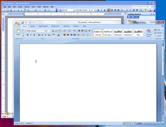Click Find in the Editing group
Image resolution: width=166 pixels, height=127 pixels.
(x=158, y=30)
